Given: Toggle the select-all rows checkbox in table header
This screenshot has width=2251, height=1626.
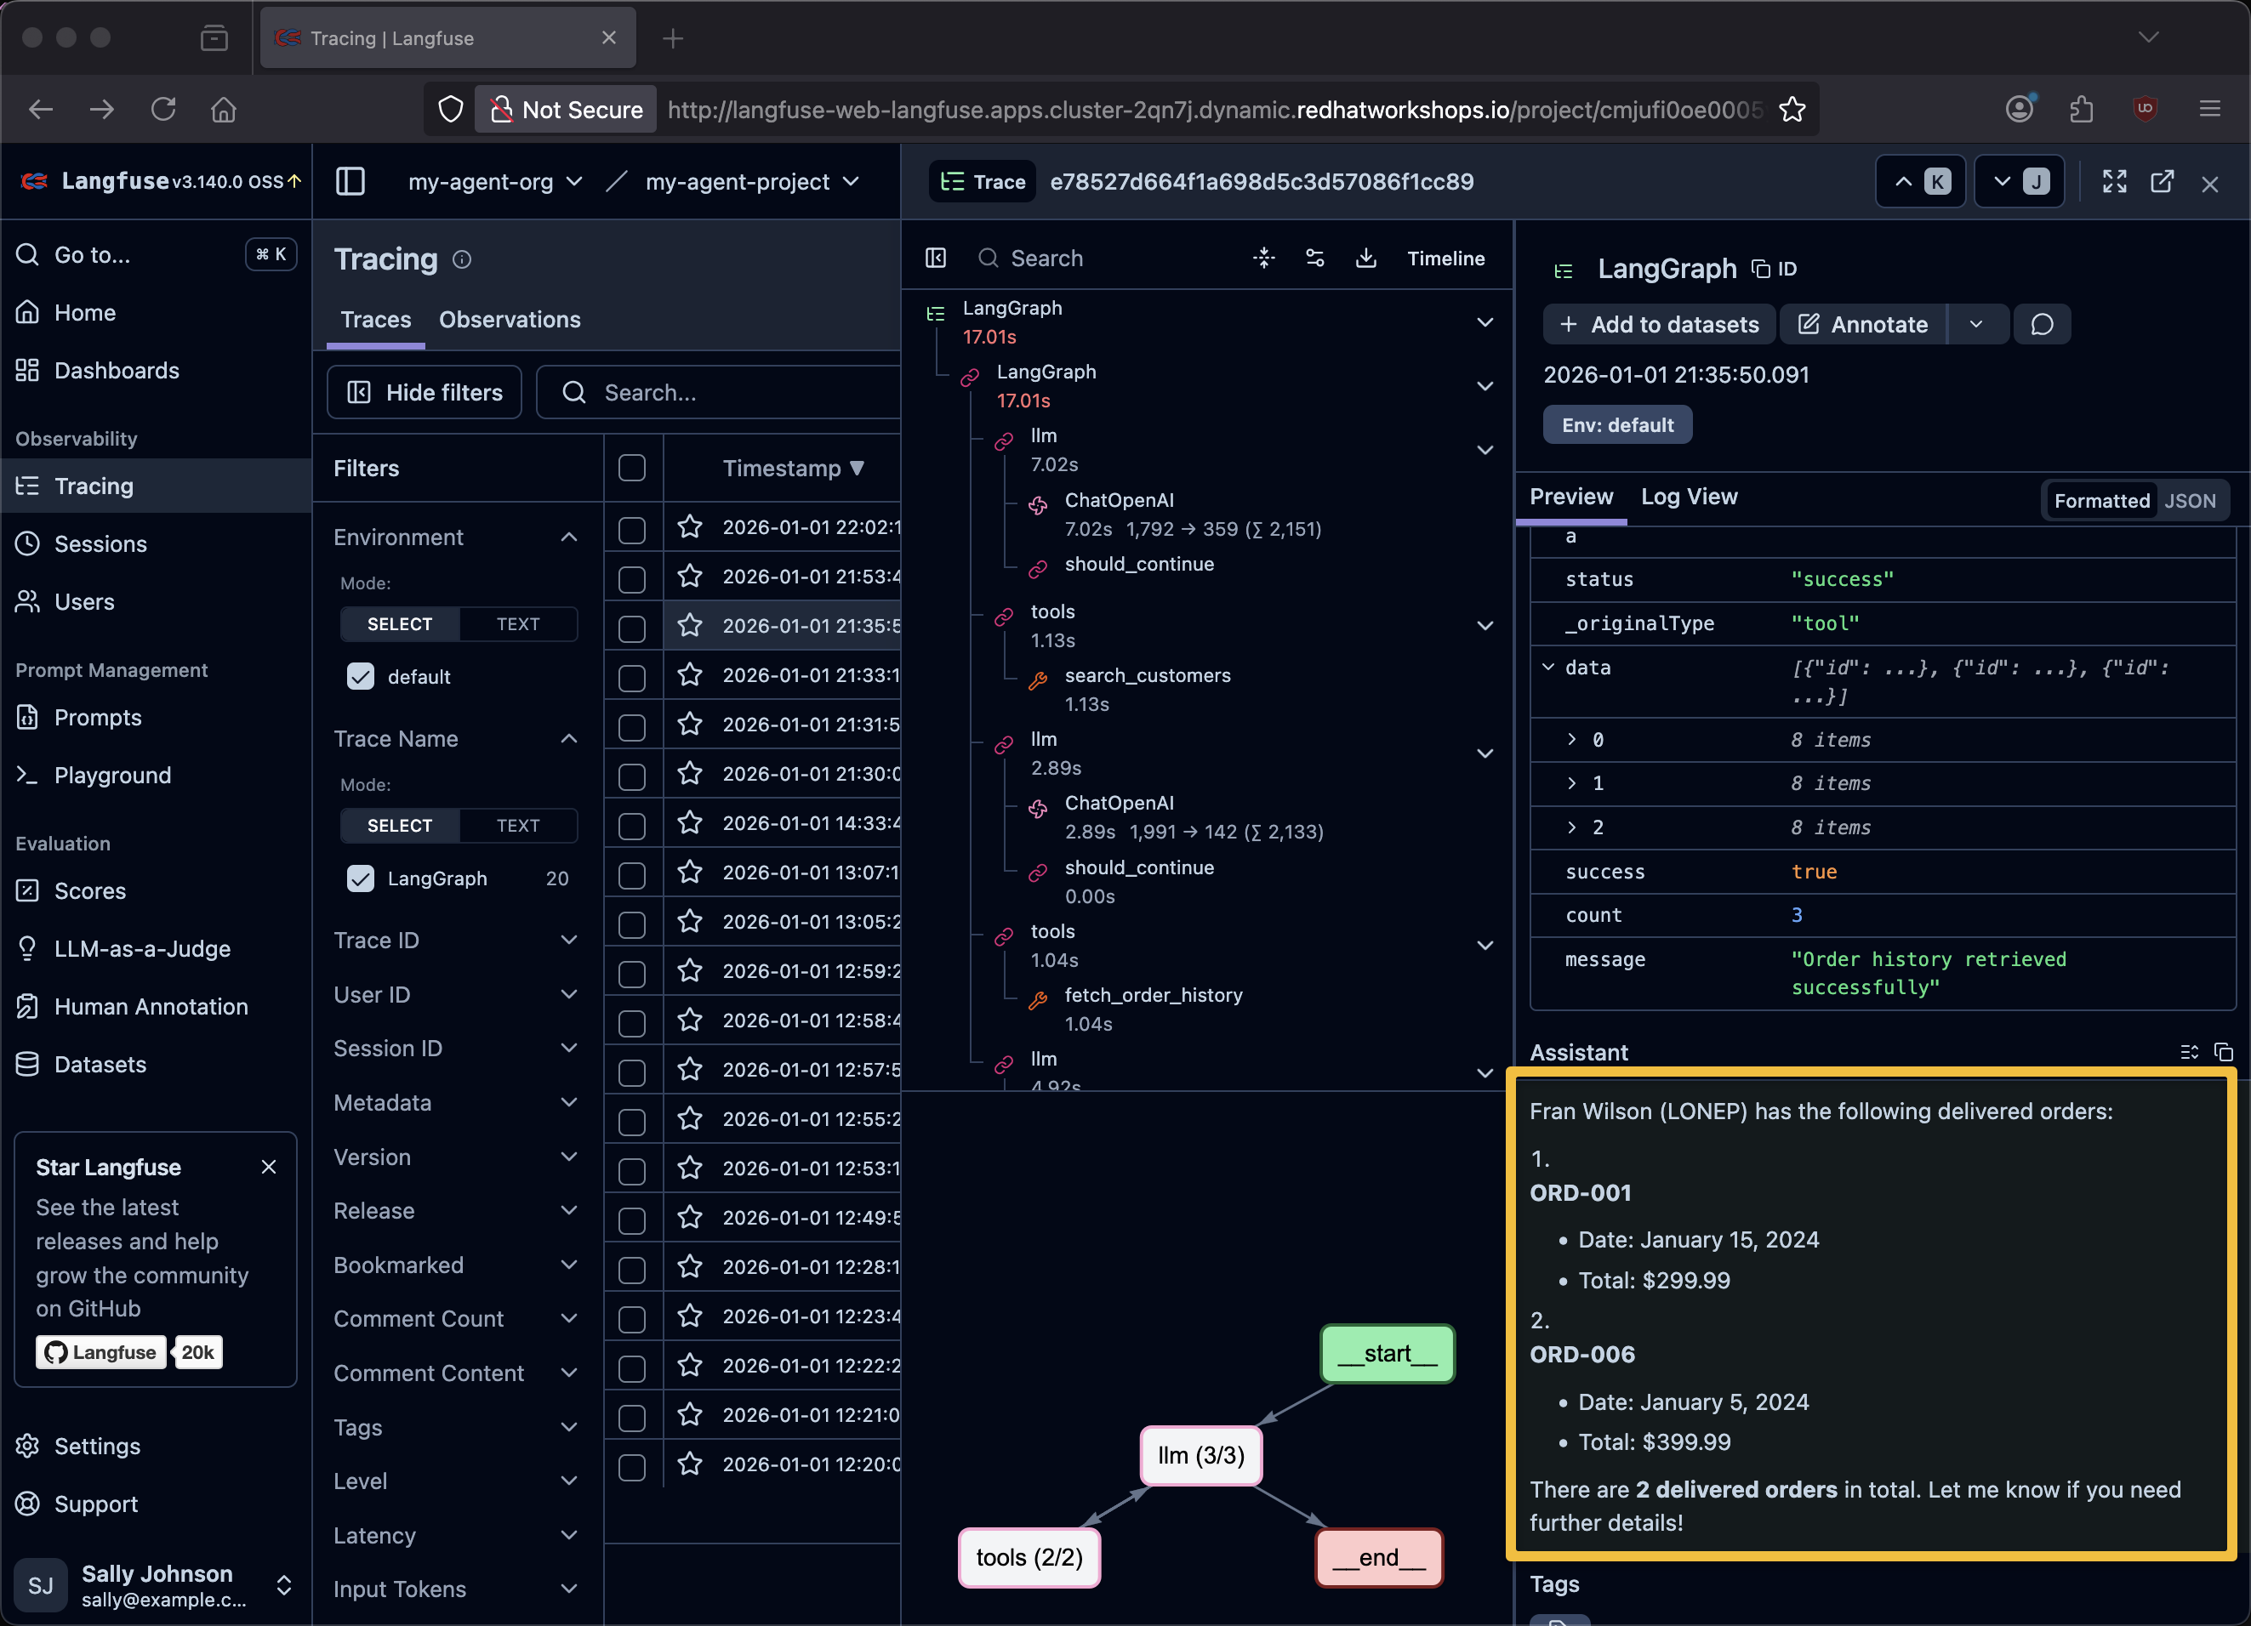Looking at the screenshot, I should (x=631, y=469).
